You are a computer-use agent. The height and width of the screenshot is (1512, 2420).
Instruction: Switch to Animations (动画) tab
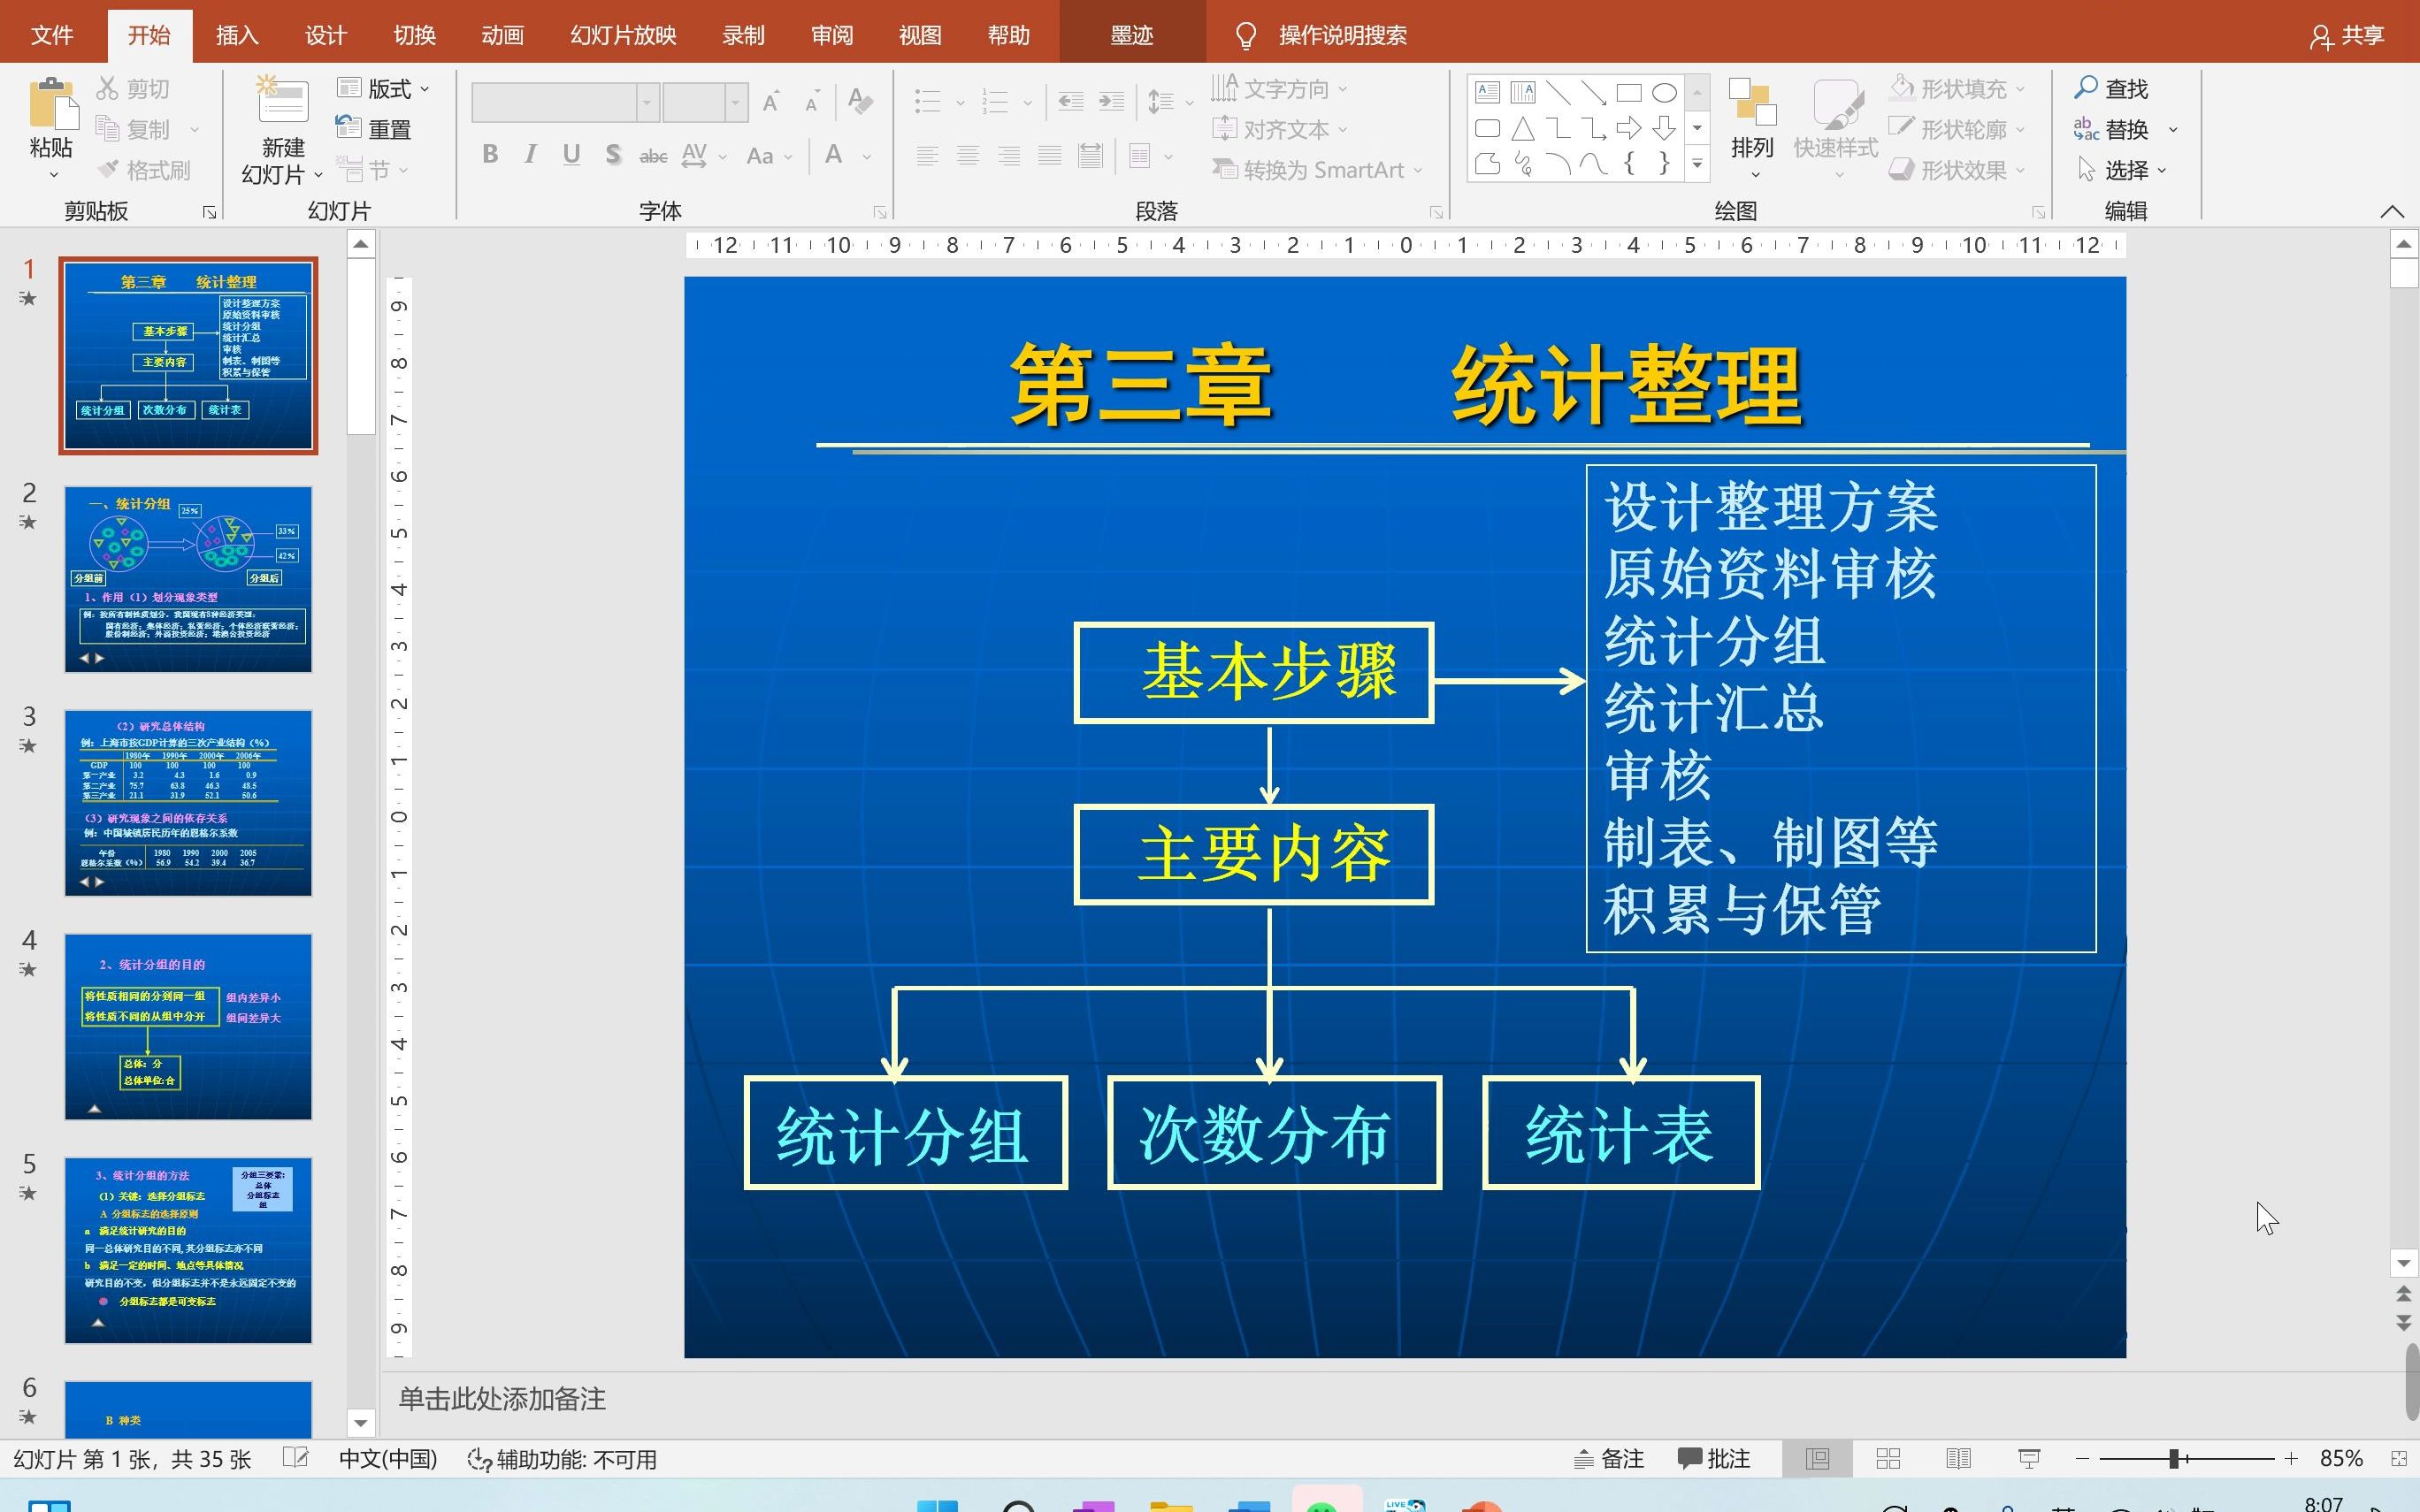[502, 35]
